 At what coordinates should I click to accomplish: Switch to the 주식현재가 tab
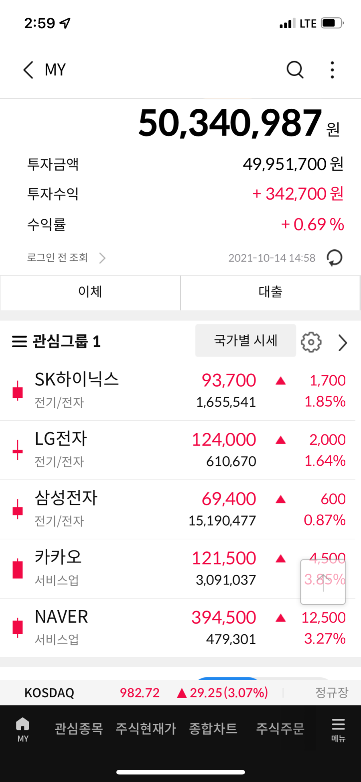[146, 728]
